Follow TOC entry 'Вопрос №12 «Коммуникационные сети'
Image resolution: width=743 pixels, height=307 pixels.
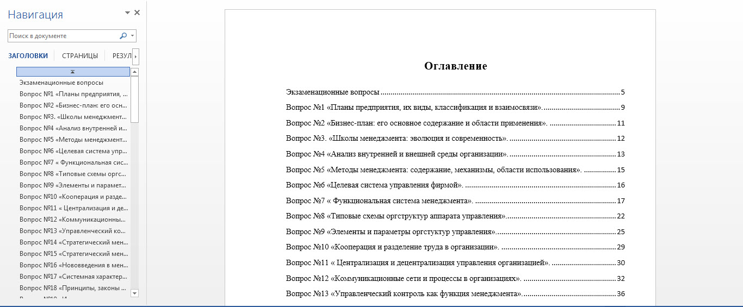456,279
